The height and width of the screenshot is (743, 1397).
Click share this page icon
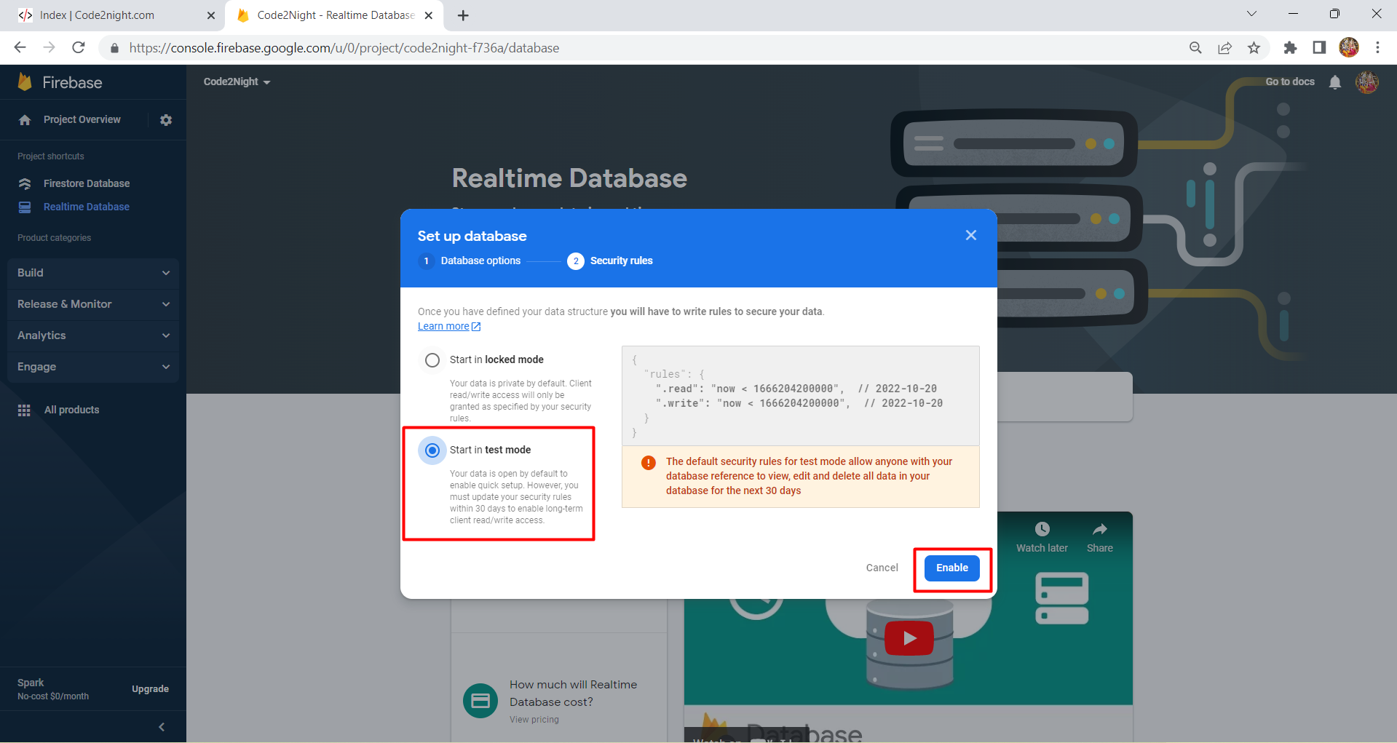[1224, 47]
